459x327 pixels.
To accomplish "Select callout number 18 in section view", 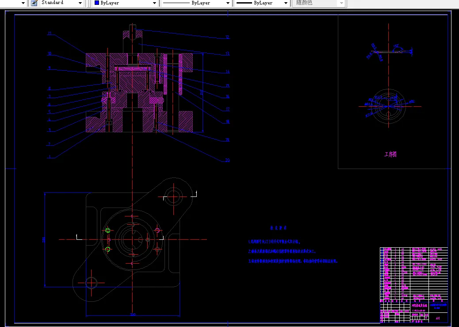I will click(x=227, y=122).
